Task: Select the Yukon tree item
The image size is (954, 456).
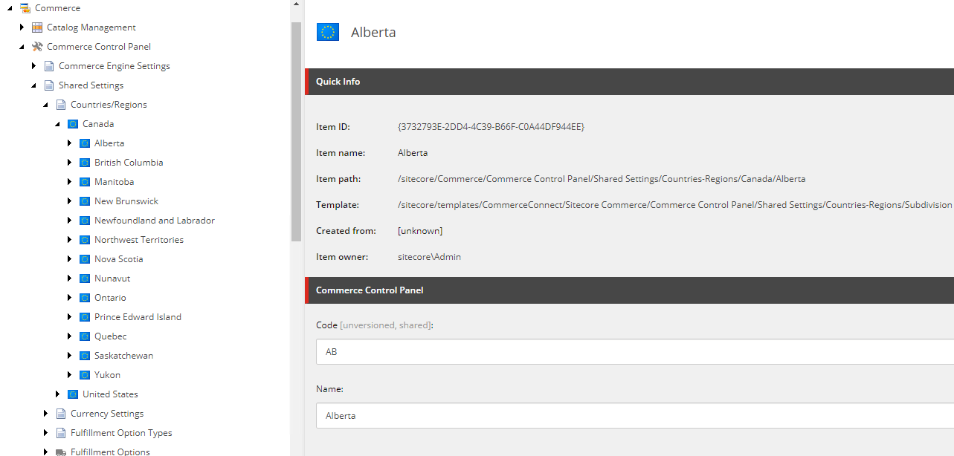Action: pyautogui.click(x=107, y=375)
